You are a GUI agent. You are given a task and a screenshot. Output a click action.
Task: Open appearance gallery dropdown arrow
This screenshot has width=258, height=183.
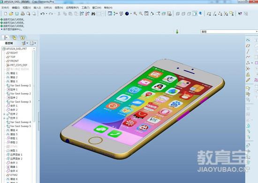[131, 14]
